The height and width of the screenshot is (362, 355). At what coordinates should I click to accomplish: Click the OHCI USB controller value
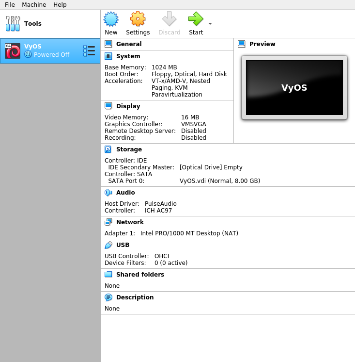[162, 256]
